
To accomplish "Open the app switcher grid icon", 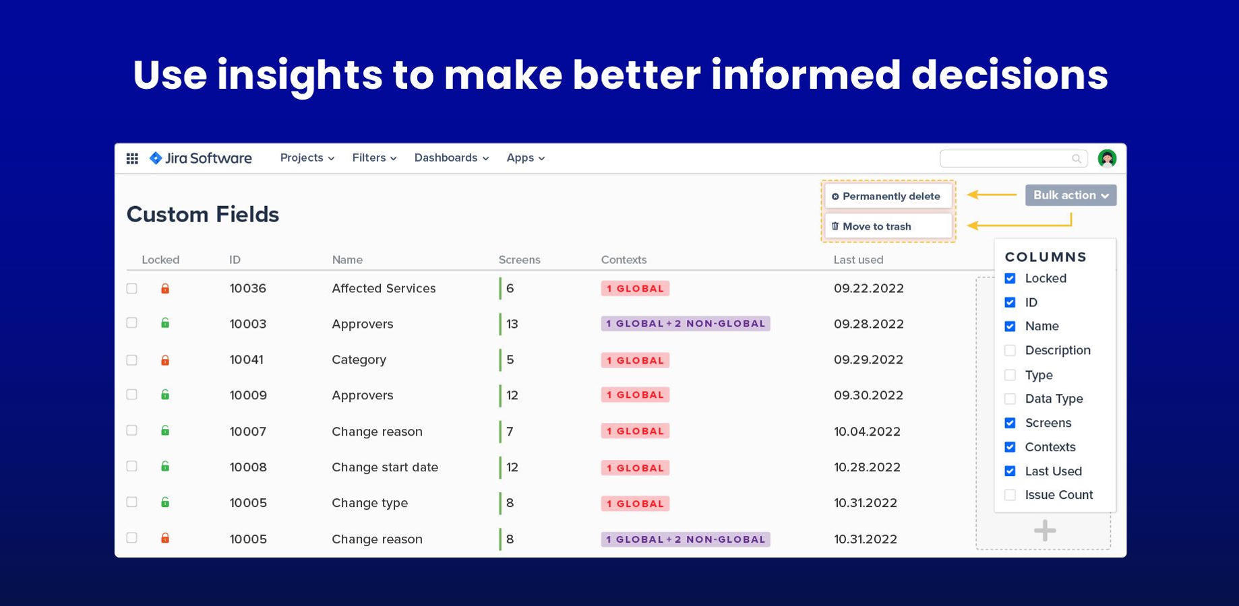I will tap(132, 158).
